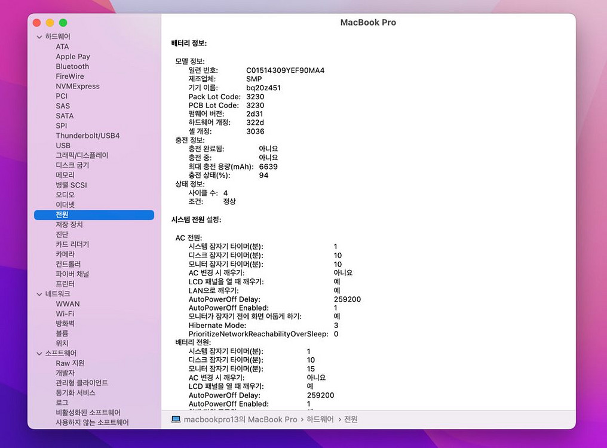Select 방화벽 in sidebar

click(x=65, y=324)
